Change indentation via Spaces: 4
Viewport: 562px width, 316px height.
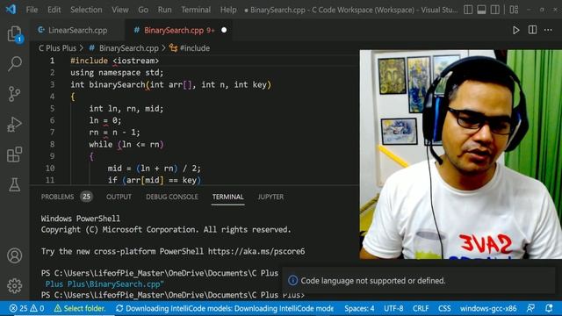359,308
